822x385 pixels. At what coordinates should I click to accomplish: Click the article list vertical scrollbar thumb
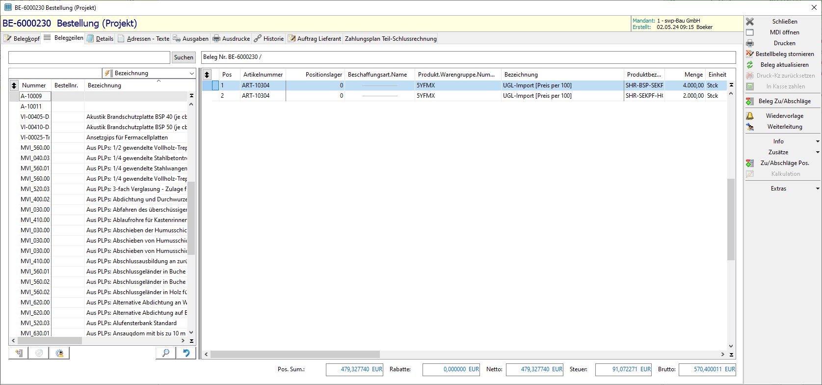191,219
